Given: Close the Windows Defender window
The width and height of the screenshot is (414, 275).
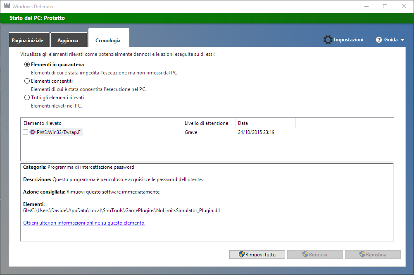Looking at the screenshot, I should (x=404, y=6).
